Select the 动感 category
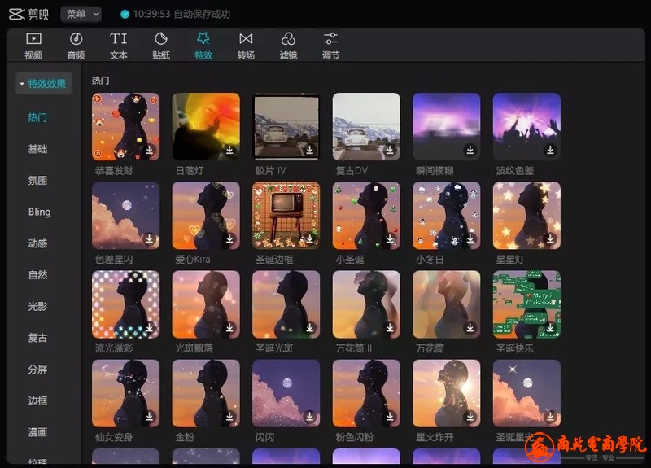 (x=37, y=243)
